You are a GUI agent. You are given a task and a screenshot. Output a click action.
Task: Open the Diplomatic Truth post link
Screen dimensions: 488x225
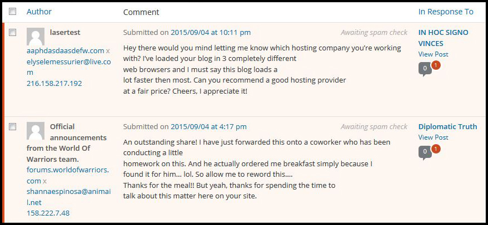[447, 126]
